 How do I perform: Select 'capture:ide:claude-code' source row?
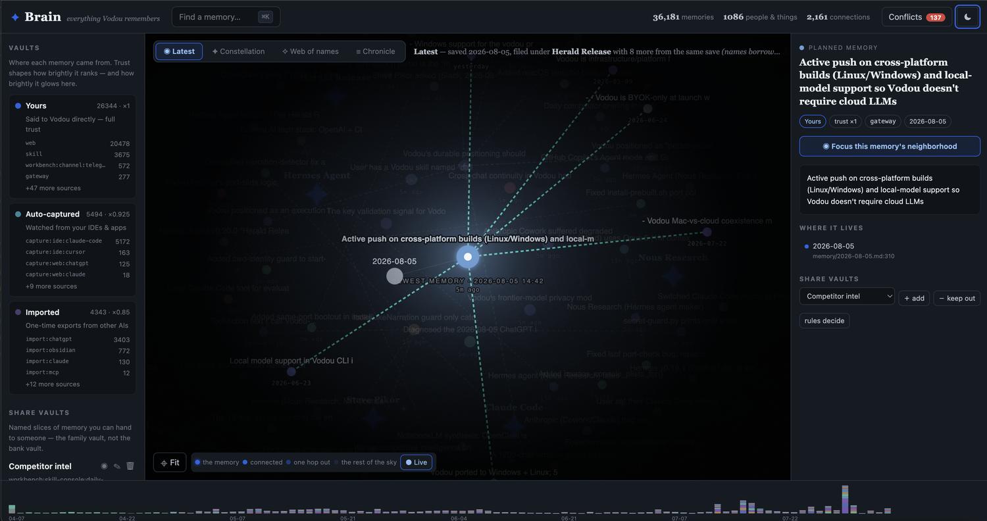(x=78, y=241)
